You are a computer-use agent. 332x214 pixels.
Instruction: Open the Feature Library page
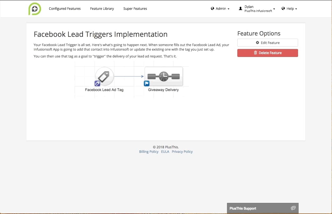102,9
